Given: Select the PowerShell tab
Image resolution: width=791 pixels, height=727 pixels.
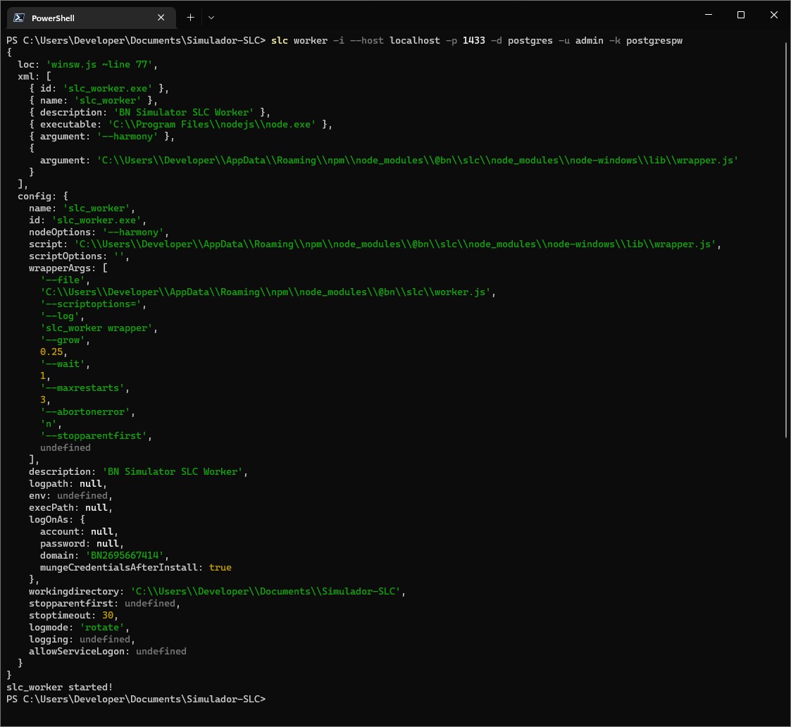Looking at the screenshot, I should pos(85,18).
